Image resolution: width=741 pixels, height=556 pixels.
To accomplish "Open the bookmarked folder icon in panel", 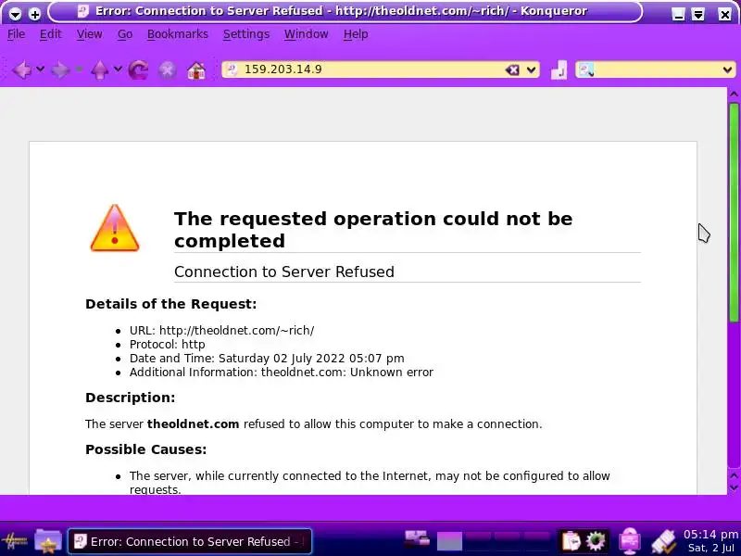I will coord(48,540).
